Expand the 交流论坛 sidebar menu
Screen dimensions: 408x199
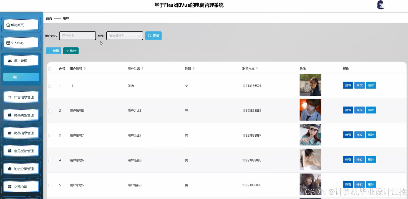21,187
